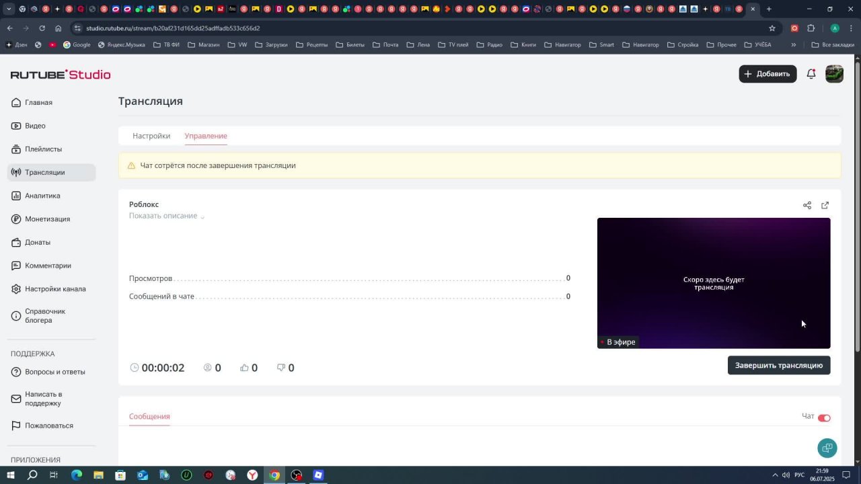Open the Google bookmark
This screenshot has width=861, height=484.
pyautogui.click(x=77, y=45)
